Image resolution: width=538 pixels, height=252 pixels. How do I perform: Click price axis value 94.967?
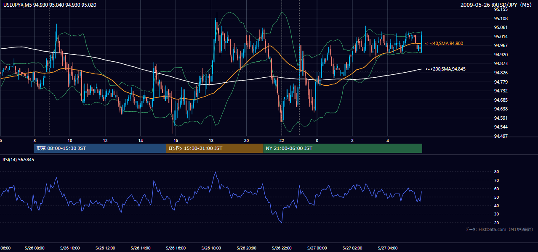(501, 45)
